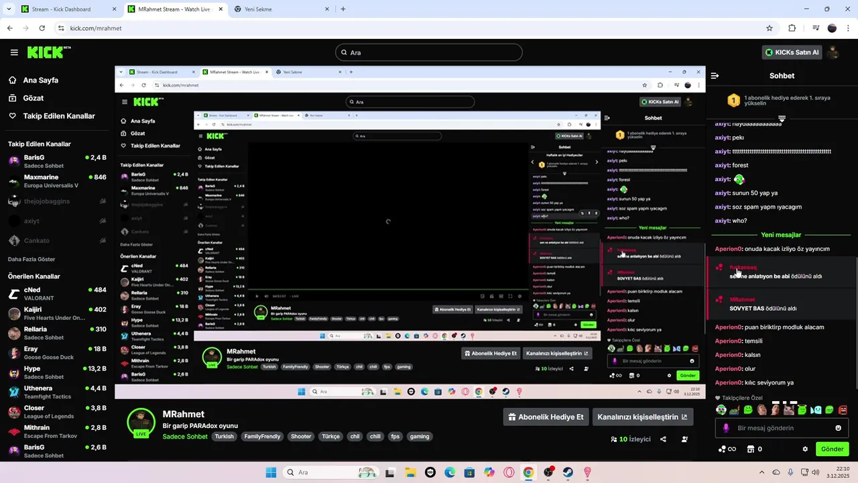Click the chat message input field
This screenshot has width=858, height=483.
click(x=782, y=428)
